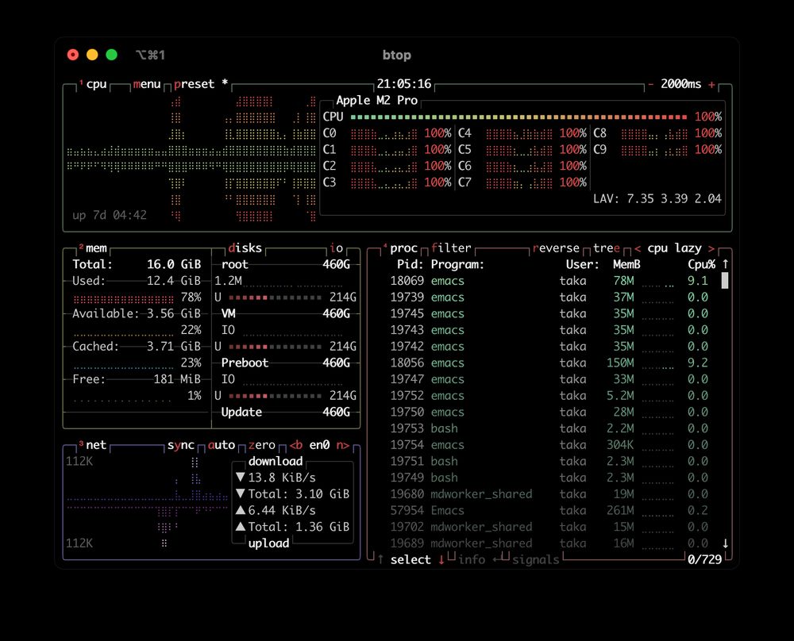Viewport: 794px width, 641px height.
Task: Click the green zoom window button
Action: 111,55
